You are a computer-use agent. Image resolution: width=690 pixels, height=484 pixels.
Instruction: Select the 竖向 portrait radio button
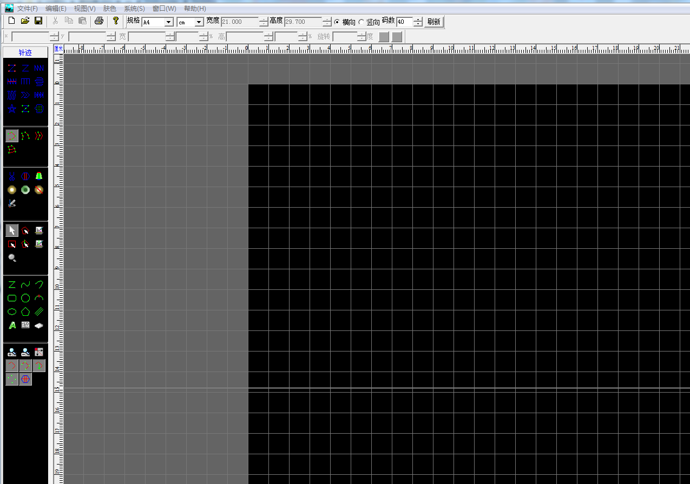(x=361, y=22)
